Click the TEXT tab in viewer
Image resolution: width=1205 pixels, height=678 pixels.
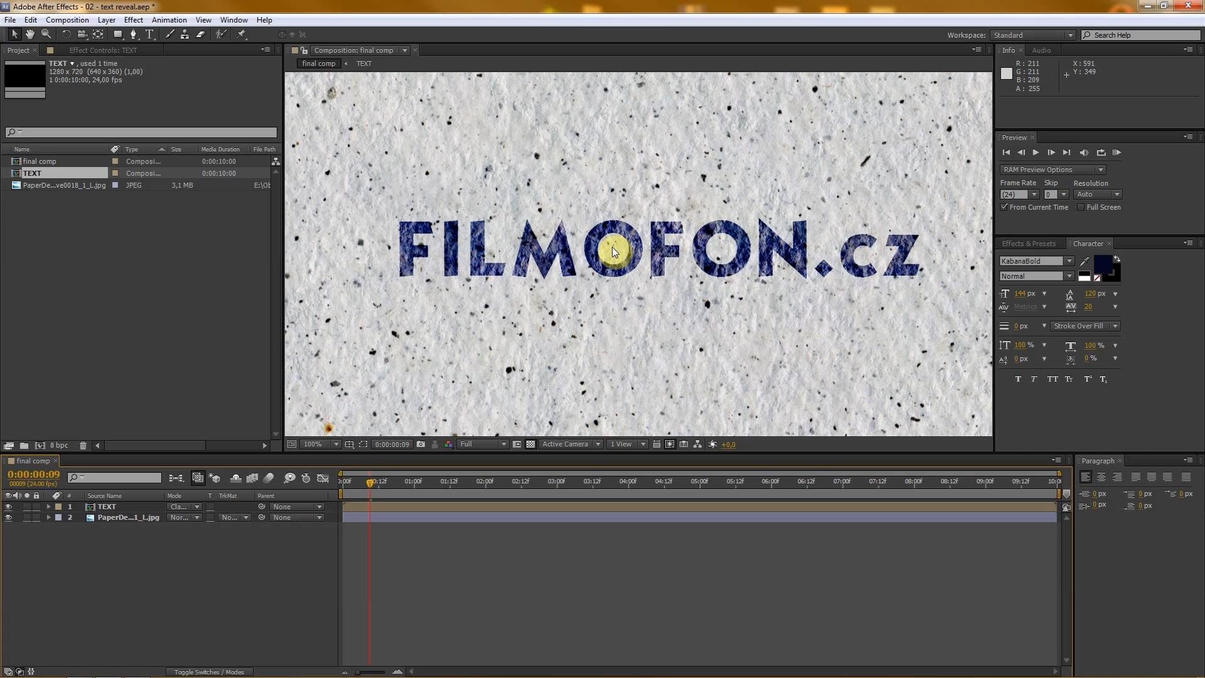tap(364, 63)
